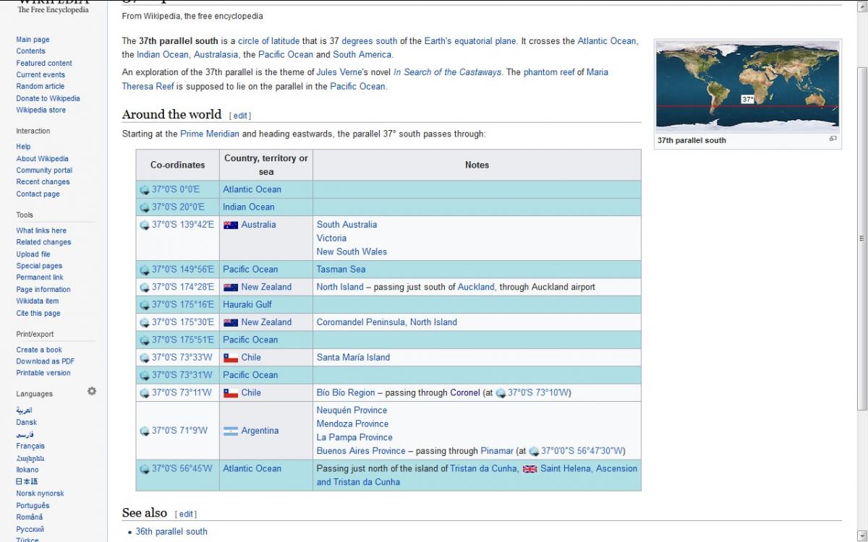This screenshot has height=542, width=868.
Task: Click globe icon beside 37°0′S 175°30′E
Action: (x=145, y=323)
